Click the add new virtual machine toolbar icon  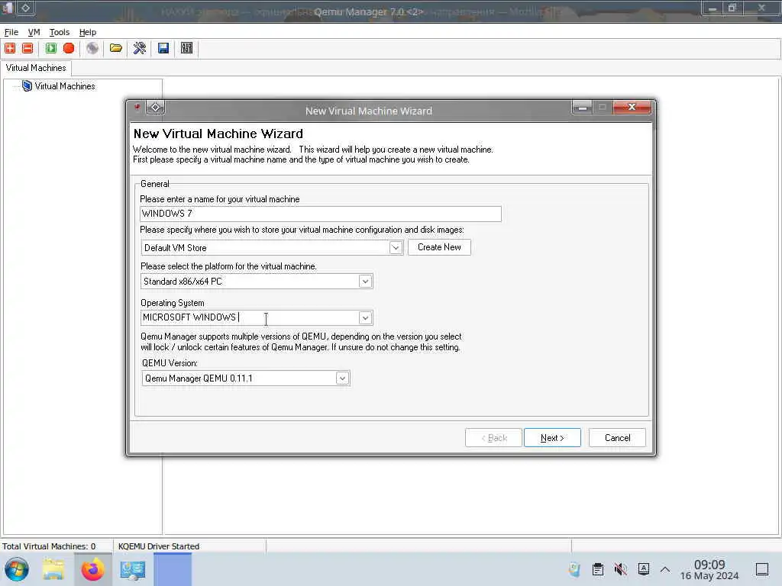[10, 48]
